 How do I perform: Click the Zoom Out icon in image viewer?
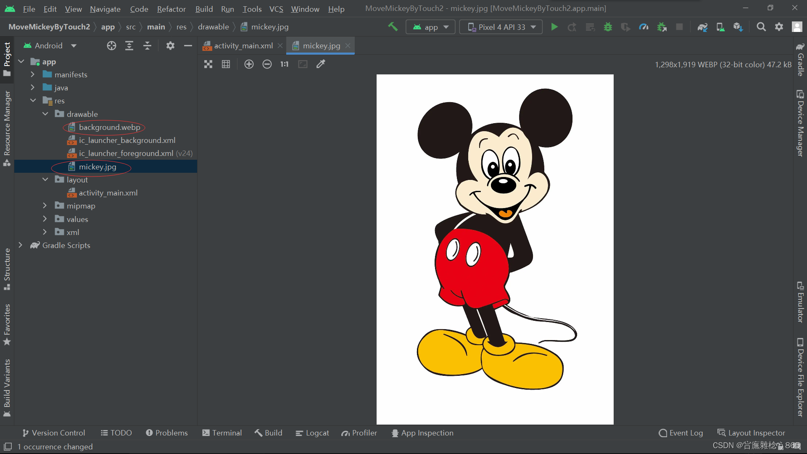pyautogui.click(x=267, y=64)
